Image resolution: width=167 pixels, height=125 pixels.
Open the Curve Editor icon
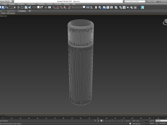[108, 8]
